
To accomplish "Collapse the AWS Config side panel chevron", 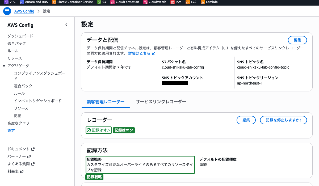I will [66, 25].
